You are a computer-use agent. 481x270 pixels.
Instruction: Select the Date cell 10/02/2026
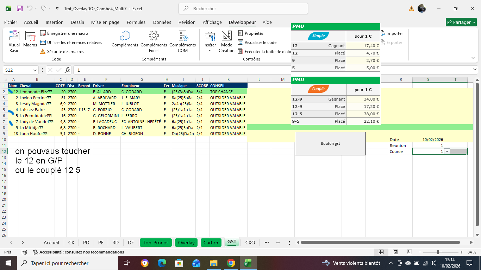point(428,140)
